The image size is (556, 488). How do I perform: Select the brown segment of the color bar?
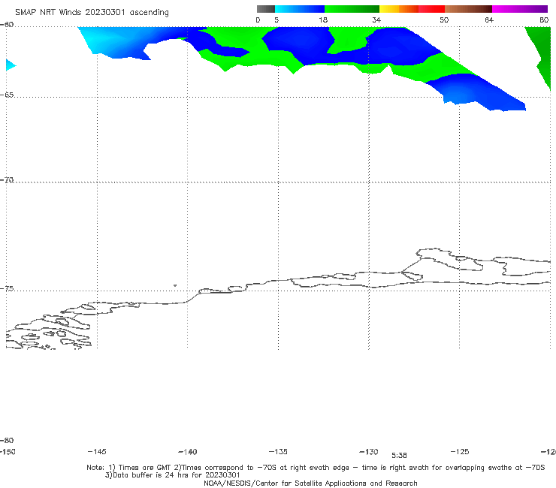click(x=468, y=9)
